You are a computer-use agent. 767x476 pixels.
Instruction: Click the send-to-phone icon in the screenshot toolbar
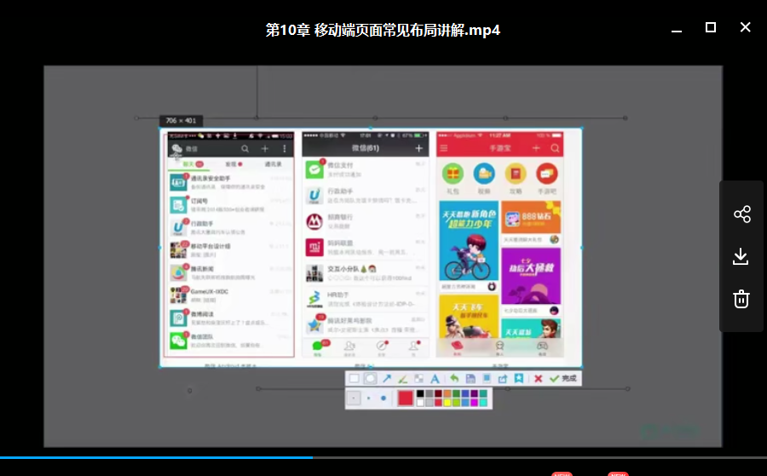[487, 379]
